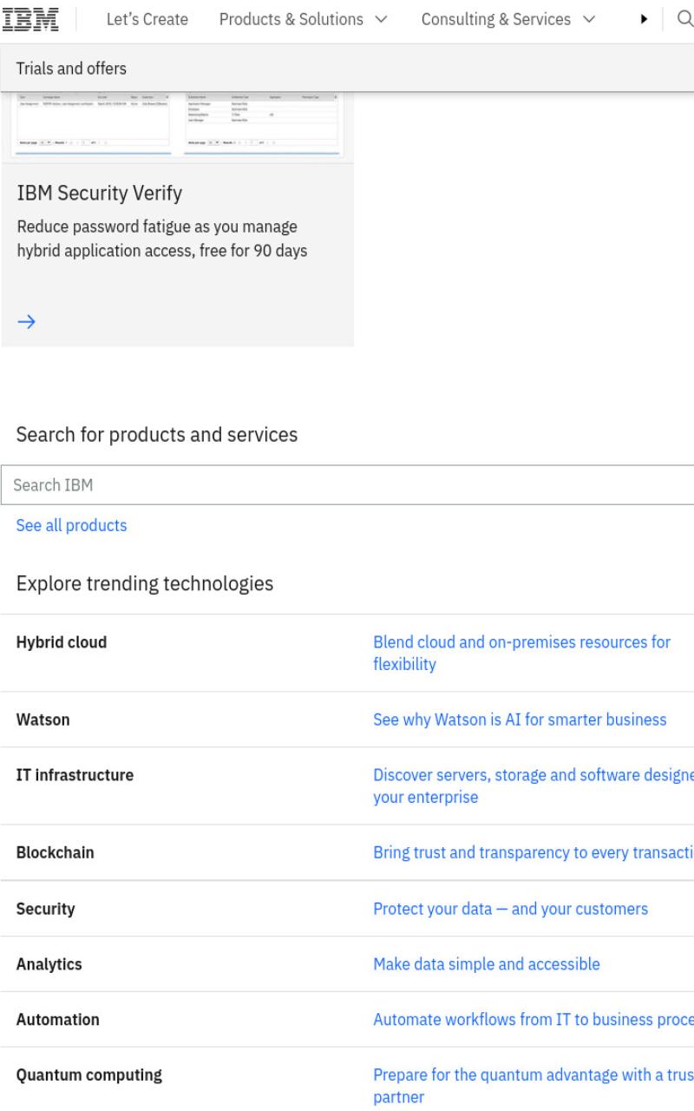This screenshot has width=694, height=1111.
Task: Click Discover servers, storage and software link
Action: coord(534,786)
